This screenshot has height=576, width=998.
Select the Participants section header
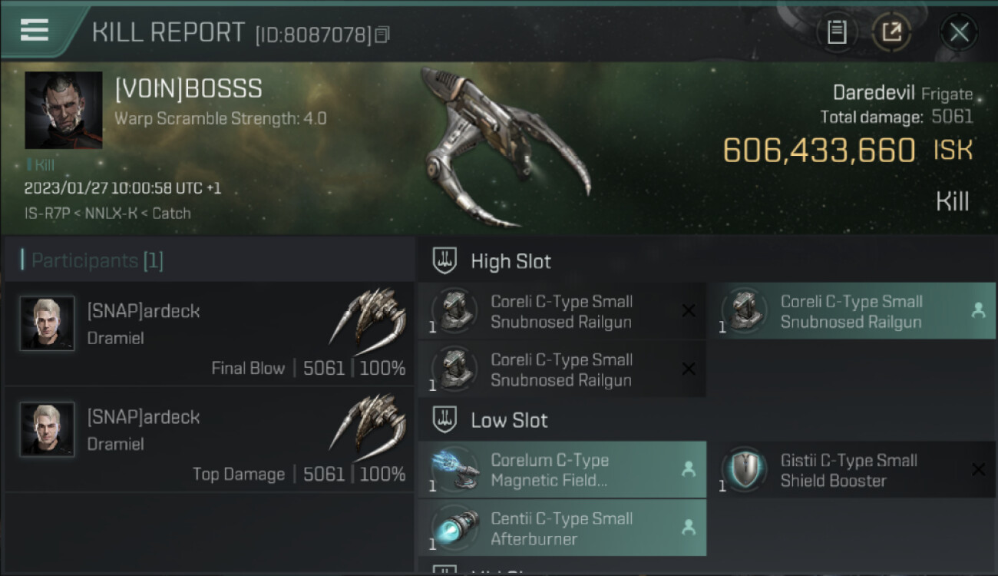coord(92,260)
